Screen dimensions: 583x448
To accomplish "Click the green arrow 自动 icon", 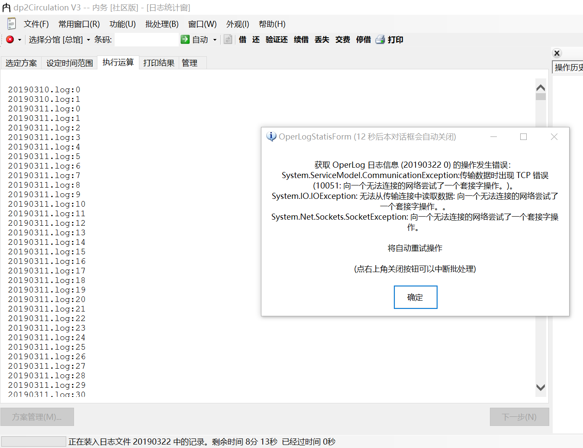I will (185, 39).
